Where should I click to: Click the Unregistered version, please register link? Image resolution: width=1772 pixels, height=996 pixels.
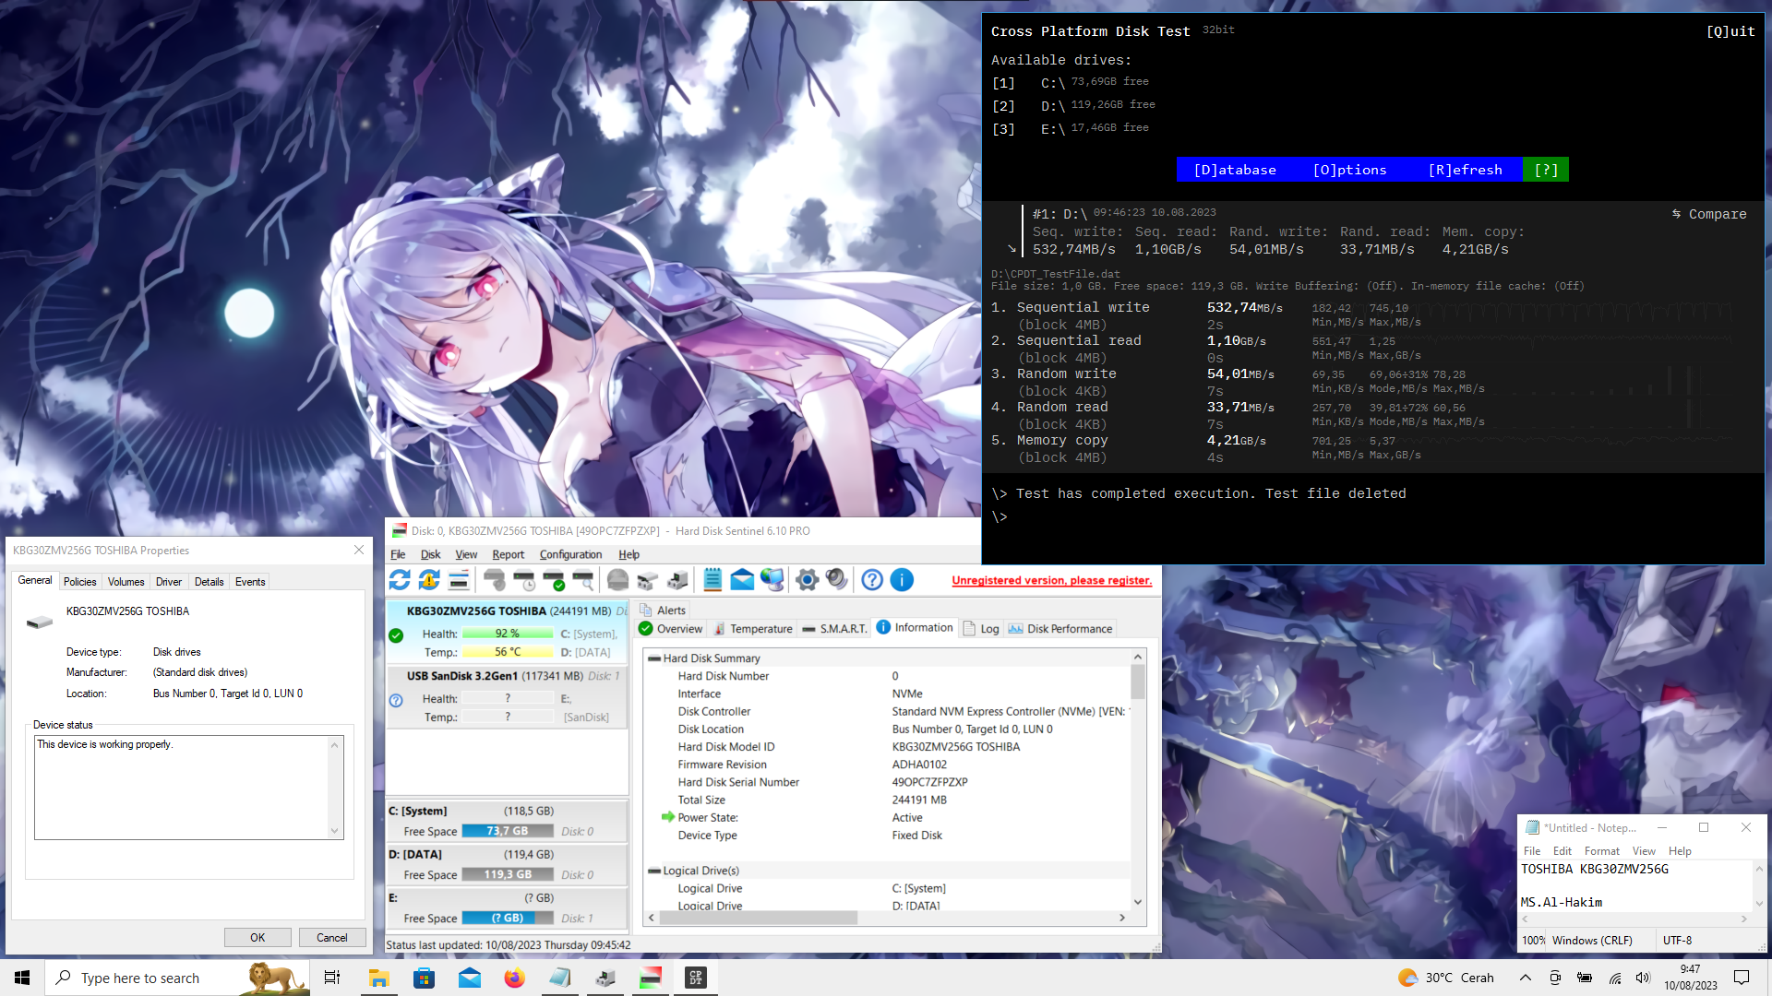pos(1051,580)
